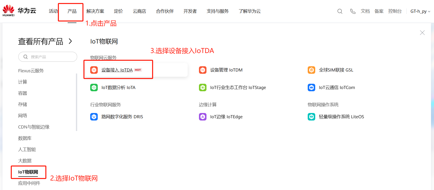The width and height of the screenshot is (434, 190).
Task: Expand the GT-h_py account dropdown
Action: 420,11
